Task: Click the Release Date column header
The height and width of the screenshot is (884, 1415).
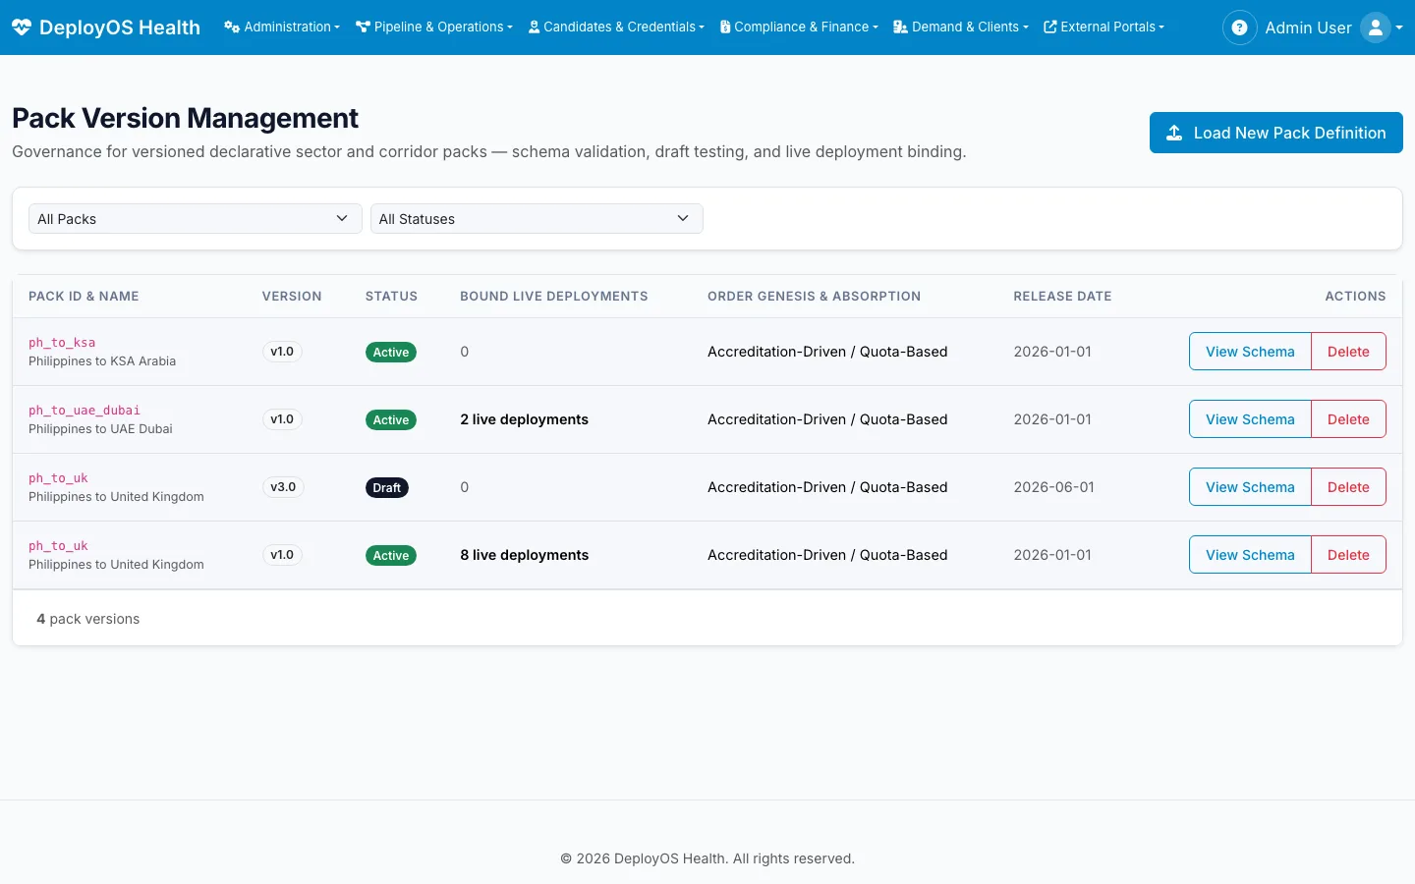Action: (x=1062, y=296)
